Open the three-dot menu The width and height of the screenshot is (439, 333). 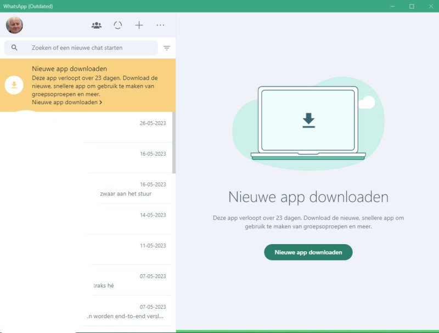[x=160, y=25]
